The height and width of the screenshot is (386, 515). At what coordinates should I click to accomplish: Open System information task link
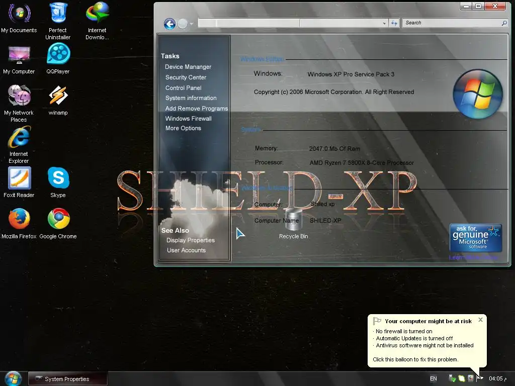[x=191, y=98]
